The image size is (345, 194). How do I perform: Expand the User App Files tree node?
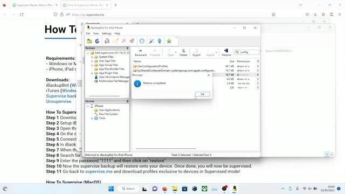(92, 61)
